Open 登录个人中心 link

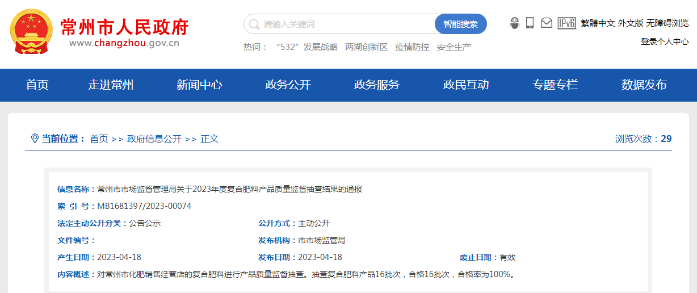click(665, 41)
